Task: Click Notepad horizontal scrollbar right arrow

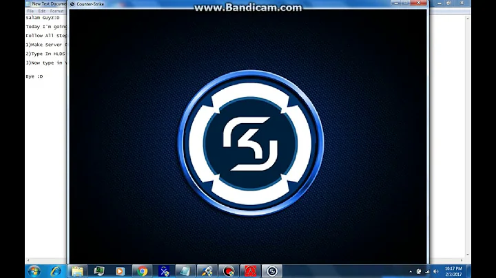Action: (x=462, y=260)
